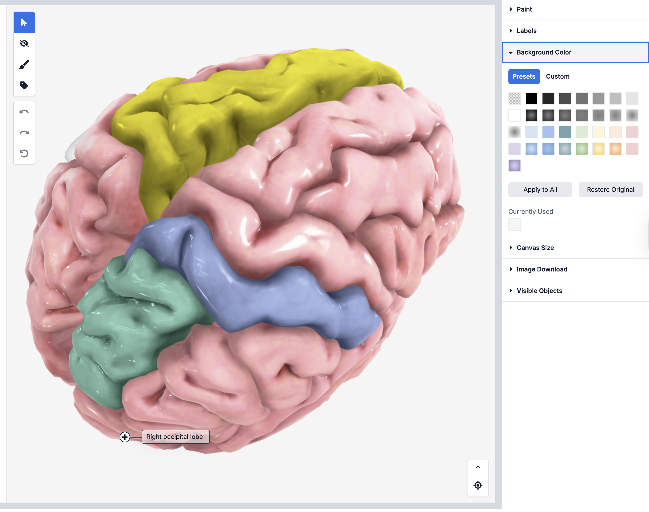Pick the white background swatch

[515, 115]
